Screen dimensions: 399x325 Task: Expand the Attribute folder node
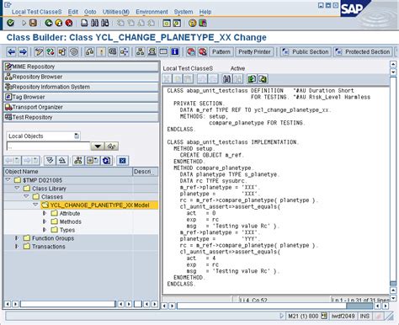pos(45,213)
